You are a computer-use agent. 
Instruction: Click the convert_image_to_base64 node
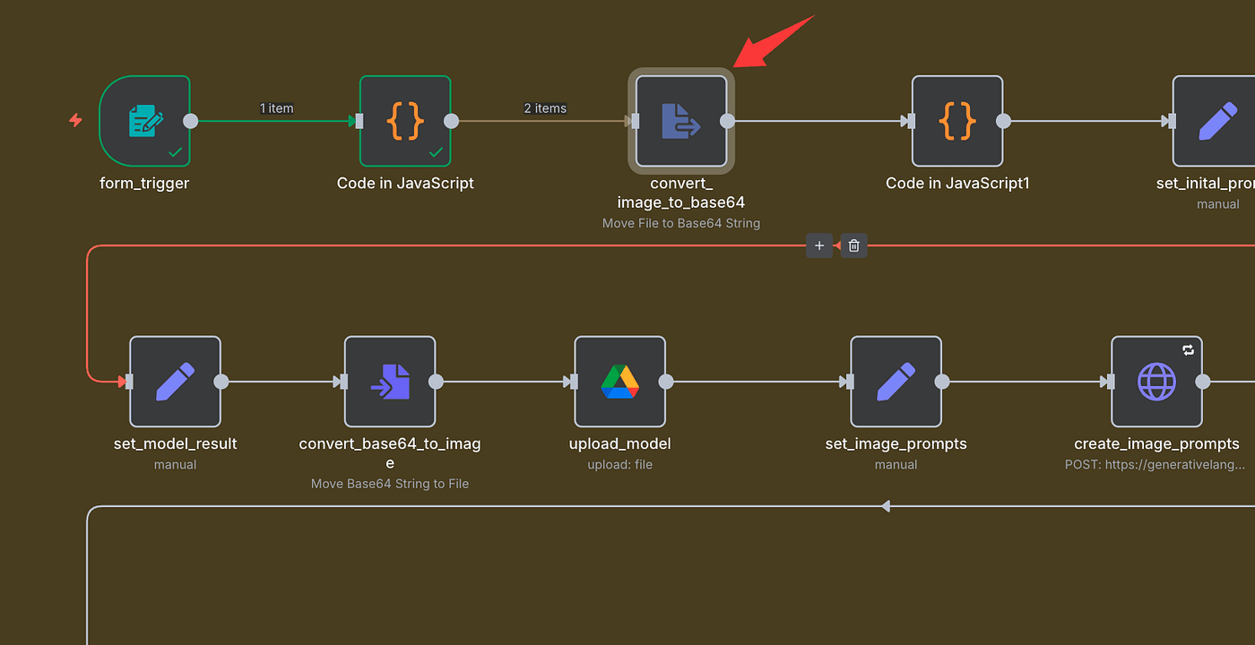click(681, 121)
